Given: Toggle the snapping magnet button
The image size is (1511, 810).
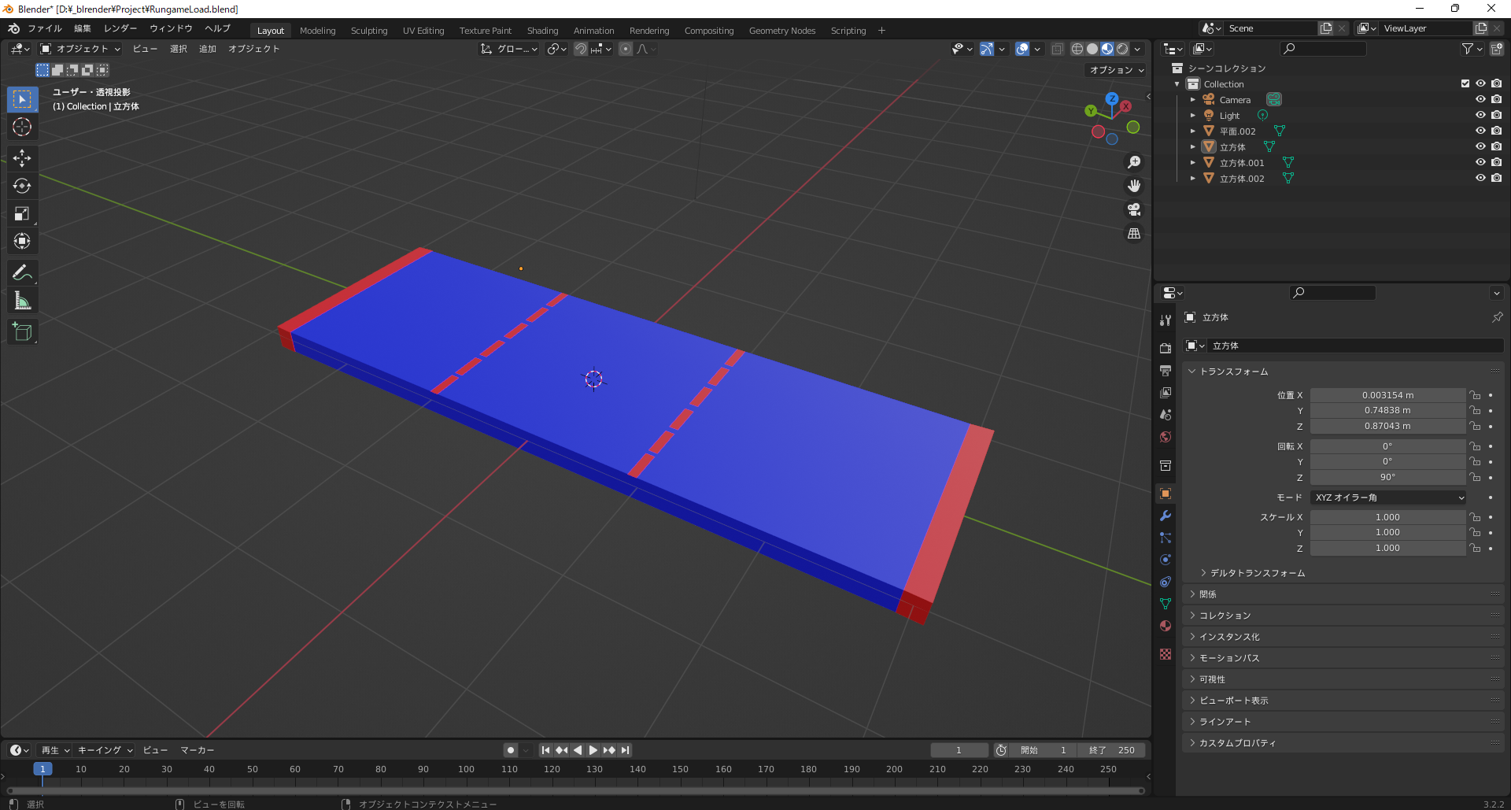Looking at the screenshot, I should 581,49.
